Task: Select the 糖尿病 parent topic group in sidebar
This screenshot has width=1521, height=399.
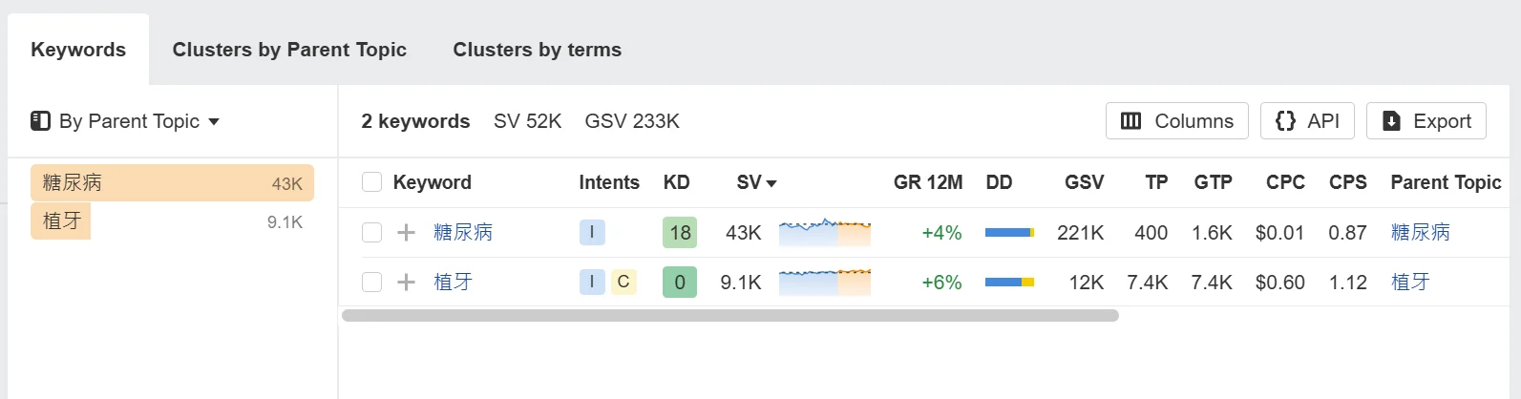Action: (172, 183)
